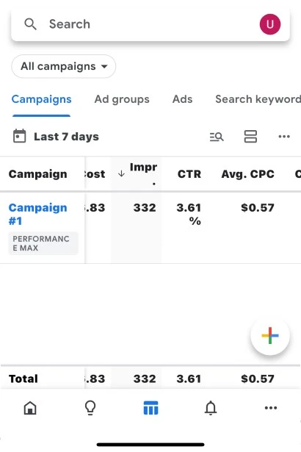Tap the colorful plus create button
The height and width of the screenshot is (452, 301).
[270, 336]
